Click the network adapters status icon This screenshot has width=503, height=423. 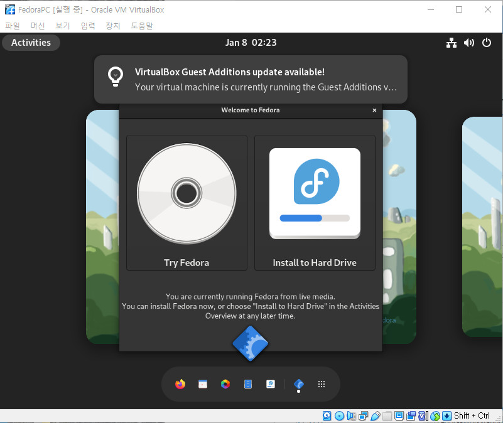click(364, 416)
